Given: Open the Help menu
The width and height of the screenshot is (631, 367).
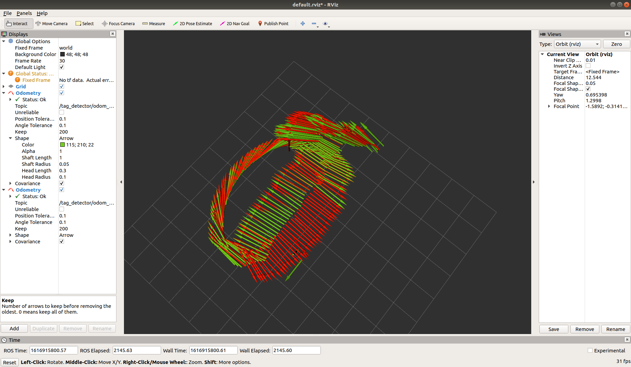Looking at the screenshot, I should tap(42, 13).
